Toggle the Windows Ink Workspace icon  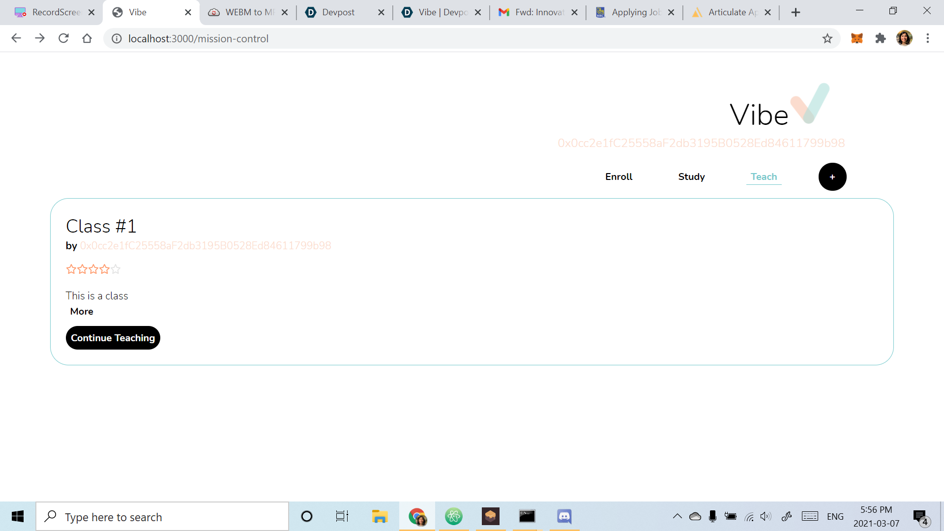787,516
